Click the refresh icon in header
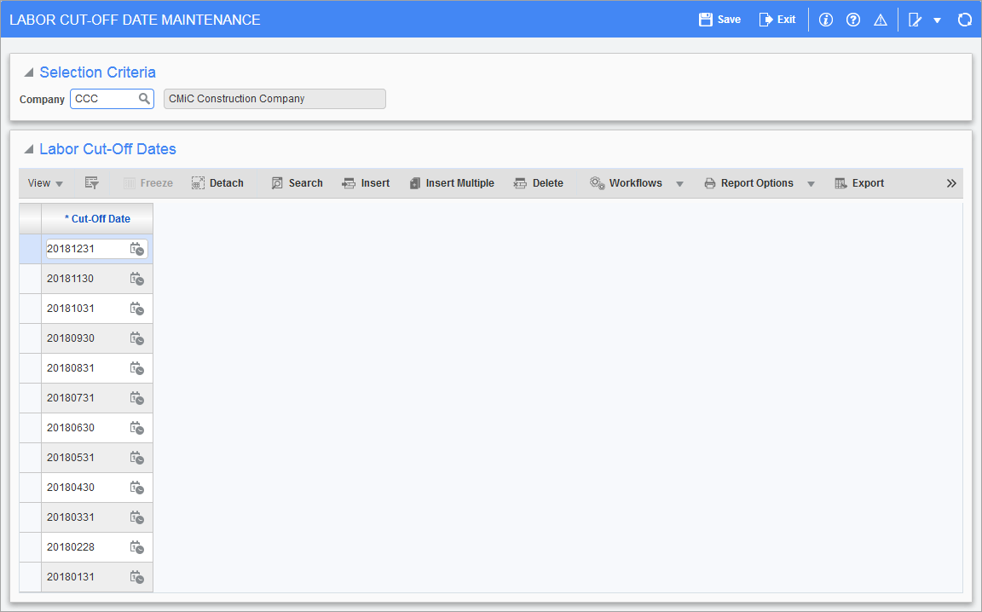 click(964, 20)
